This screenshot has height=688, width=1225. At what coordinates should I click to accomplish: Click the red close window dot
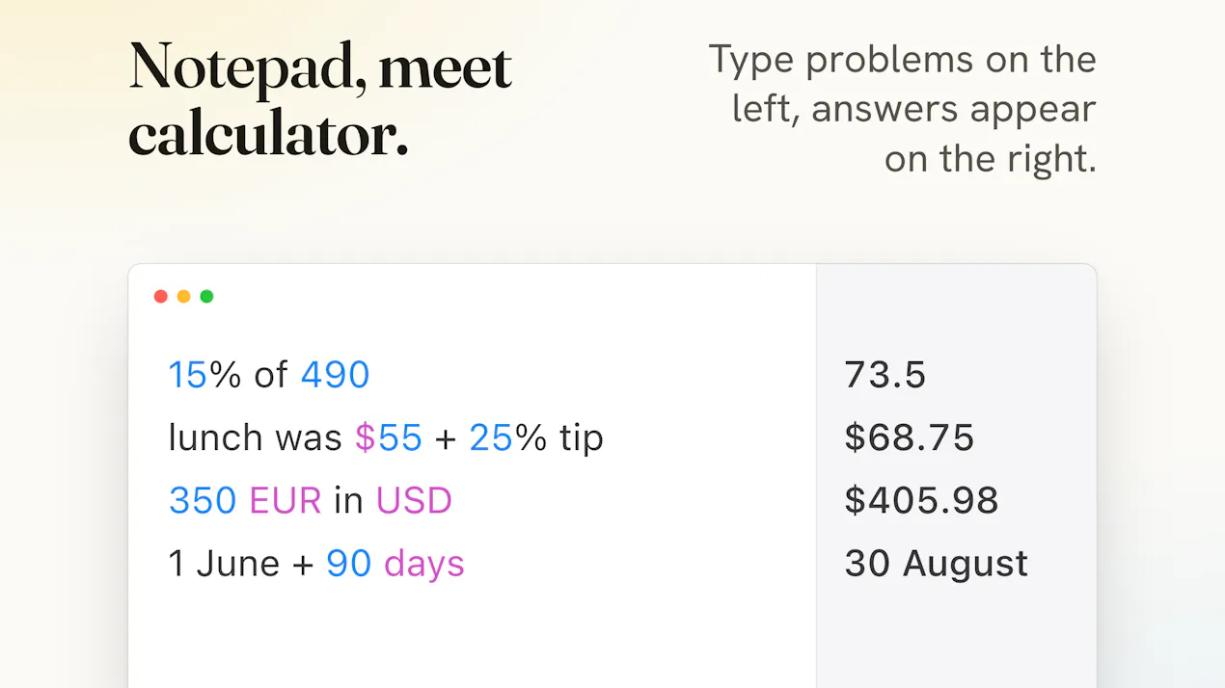(x=161, y=297)
